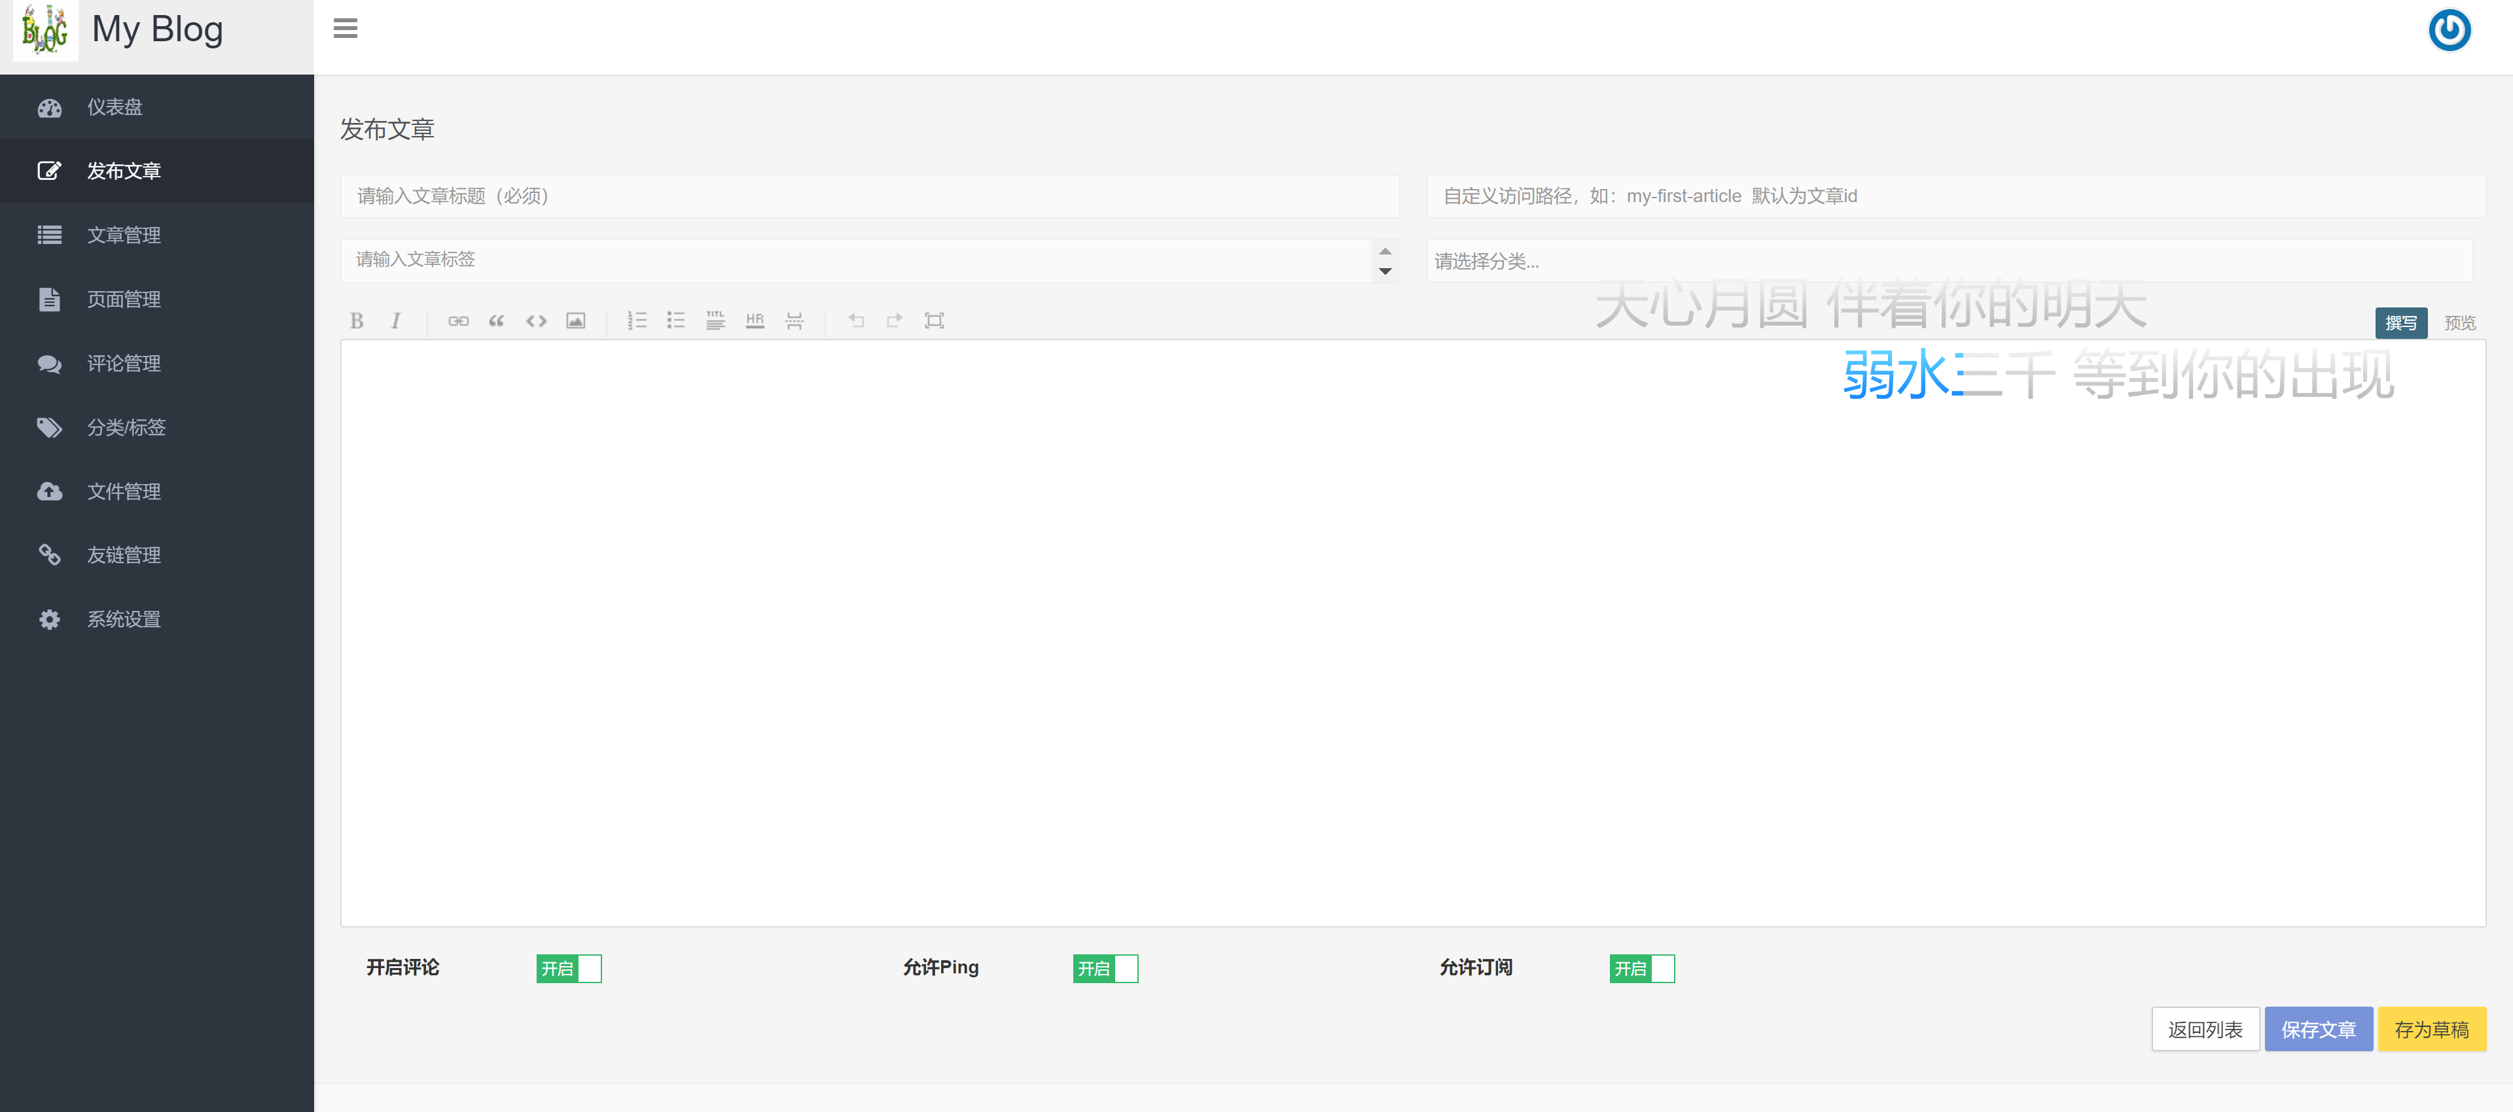The image size is (2513, 1112).
Task: Insert a blockquote in the editor
Action: pos(497,320)
